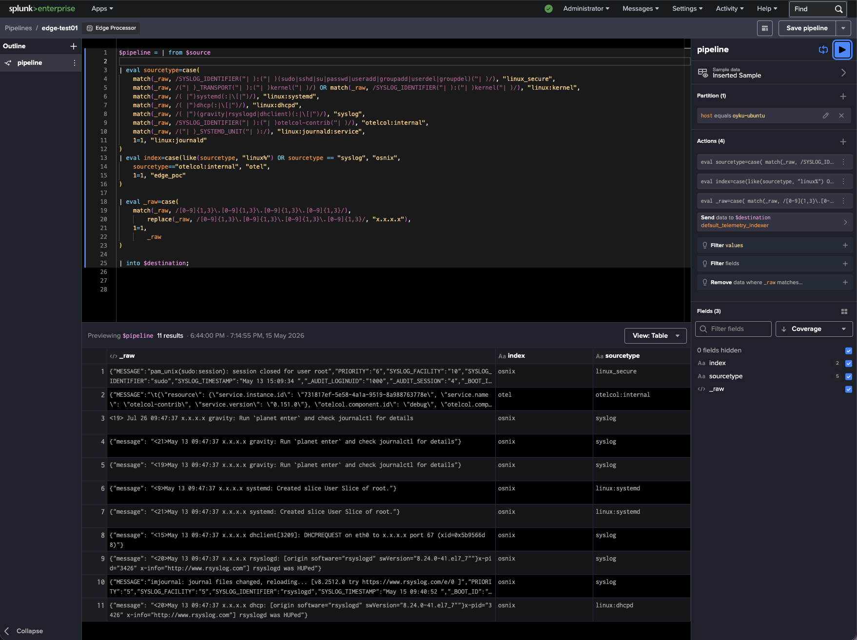Select the eval sourcetype=case action

pos(768,162)
